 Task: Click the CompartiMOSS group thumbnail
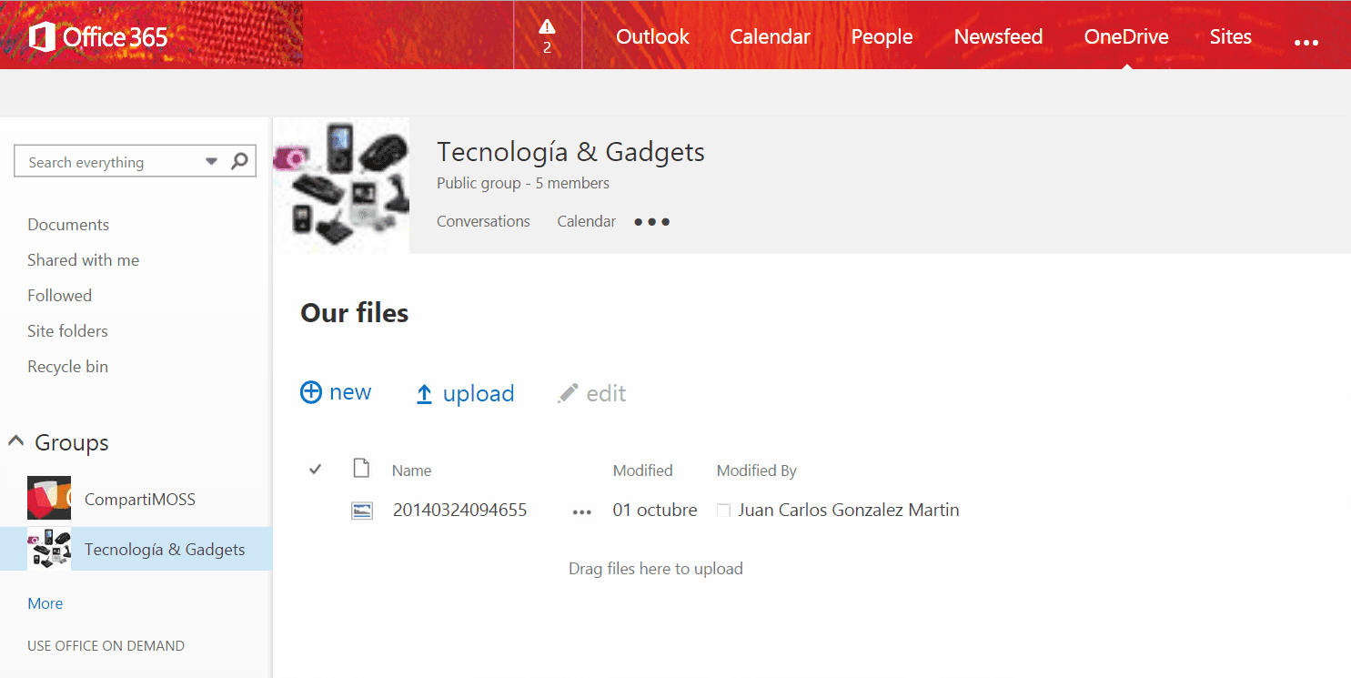point(49,498)
